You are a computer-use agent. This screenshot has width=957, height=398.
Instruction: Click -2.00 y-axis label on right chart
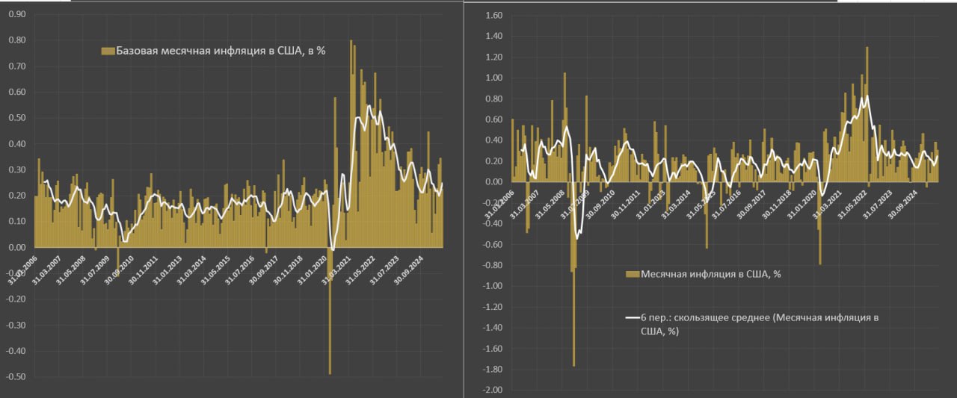coord(492,391)
